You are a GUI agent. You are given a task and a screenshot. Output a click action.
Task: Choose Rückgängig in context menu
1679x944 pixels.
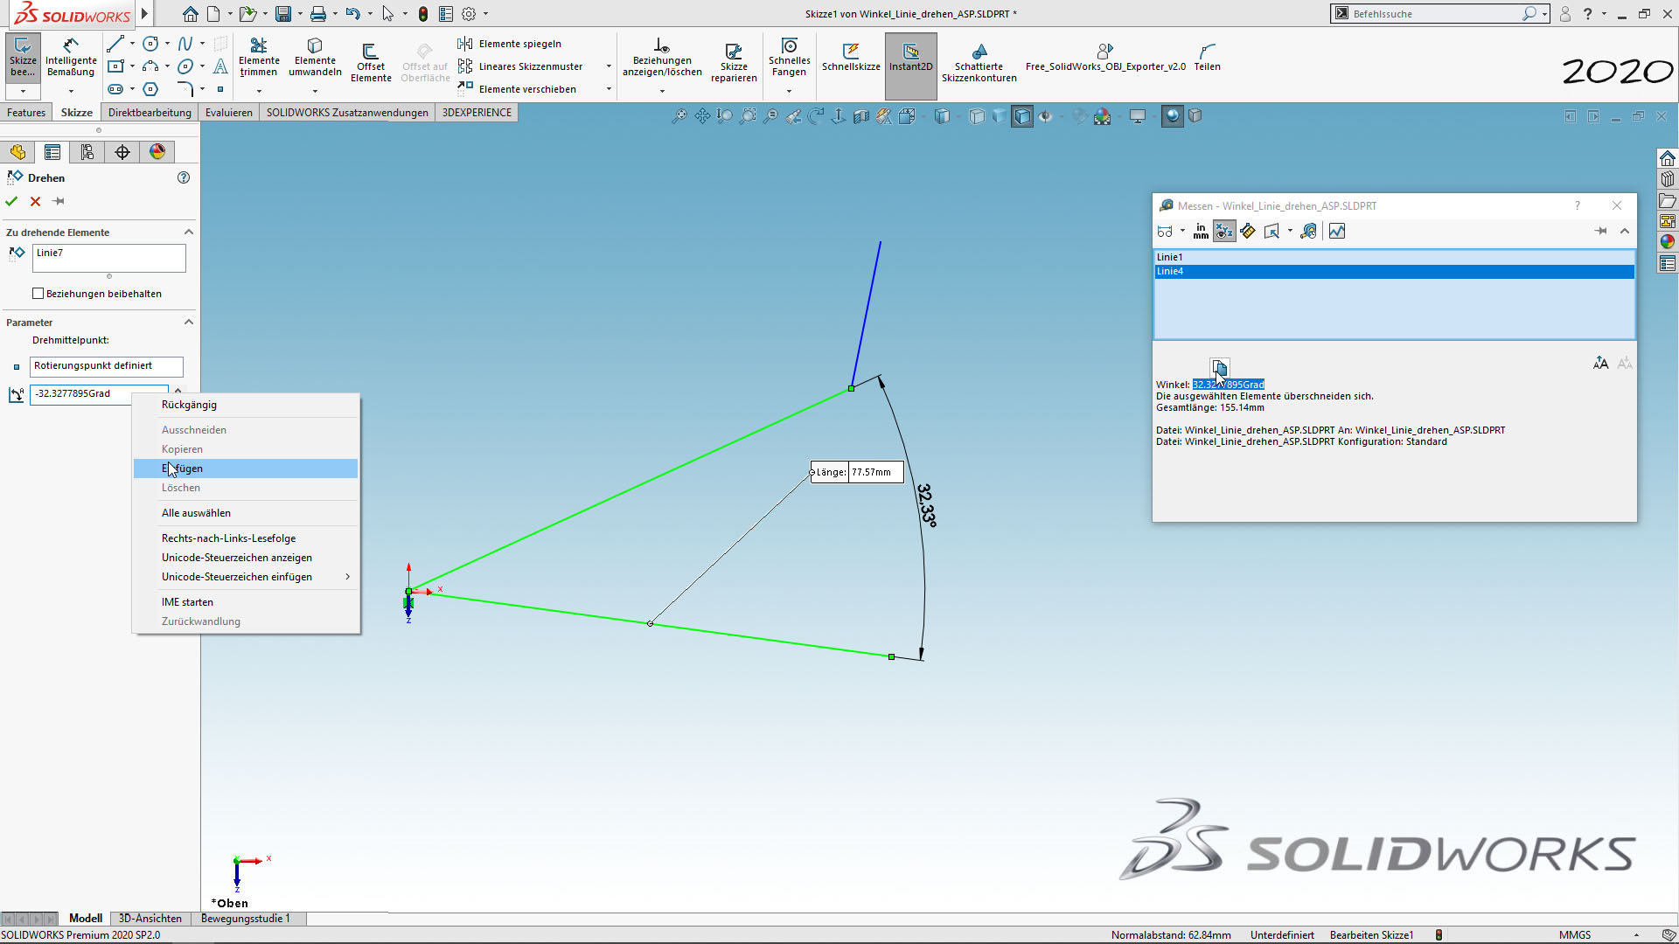(246, 405)
